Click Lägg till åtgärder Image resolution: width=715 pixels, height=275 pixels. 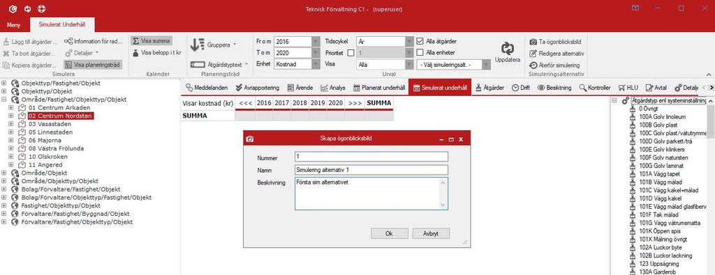[30, 41]
